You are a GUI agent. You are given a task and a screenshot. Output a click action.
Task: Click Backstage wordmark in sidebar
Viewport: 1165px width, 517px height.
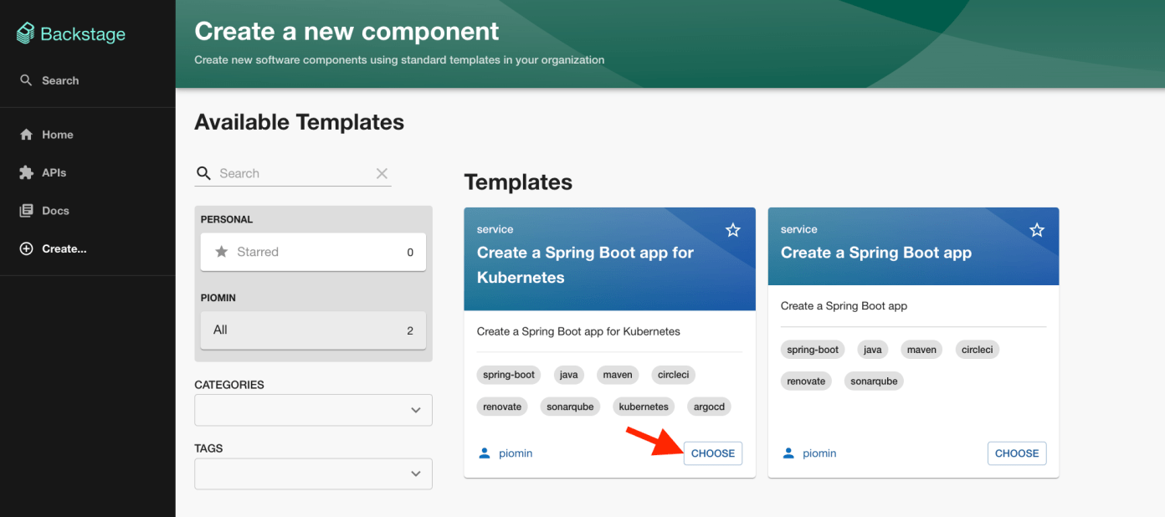click(83, 34)
